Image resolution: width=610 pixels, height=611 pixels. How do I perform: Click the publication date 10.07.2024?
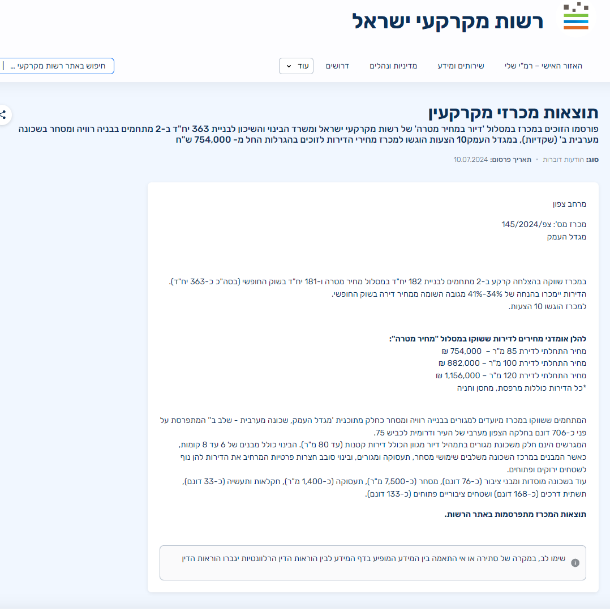click(x=471, y=159)
